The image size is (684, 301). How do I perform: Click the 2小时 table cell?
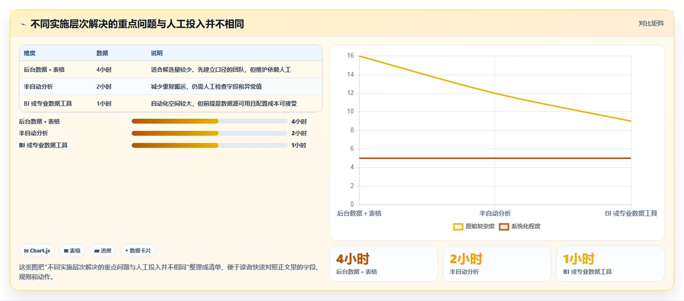pos(104,87)
